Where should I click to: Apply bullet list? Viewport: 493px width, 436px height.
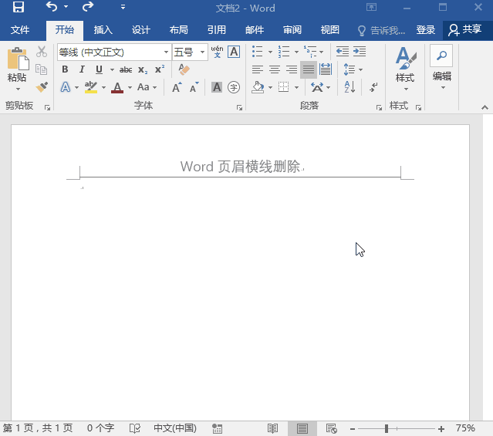pyautogui.click(x=258, y=51)
